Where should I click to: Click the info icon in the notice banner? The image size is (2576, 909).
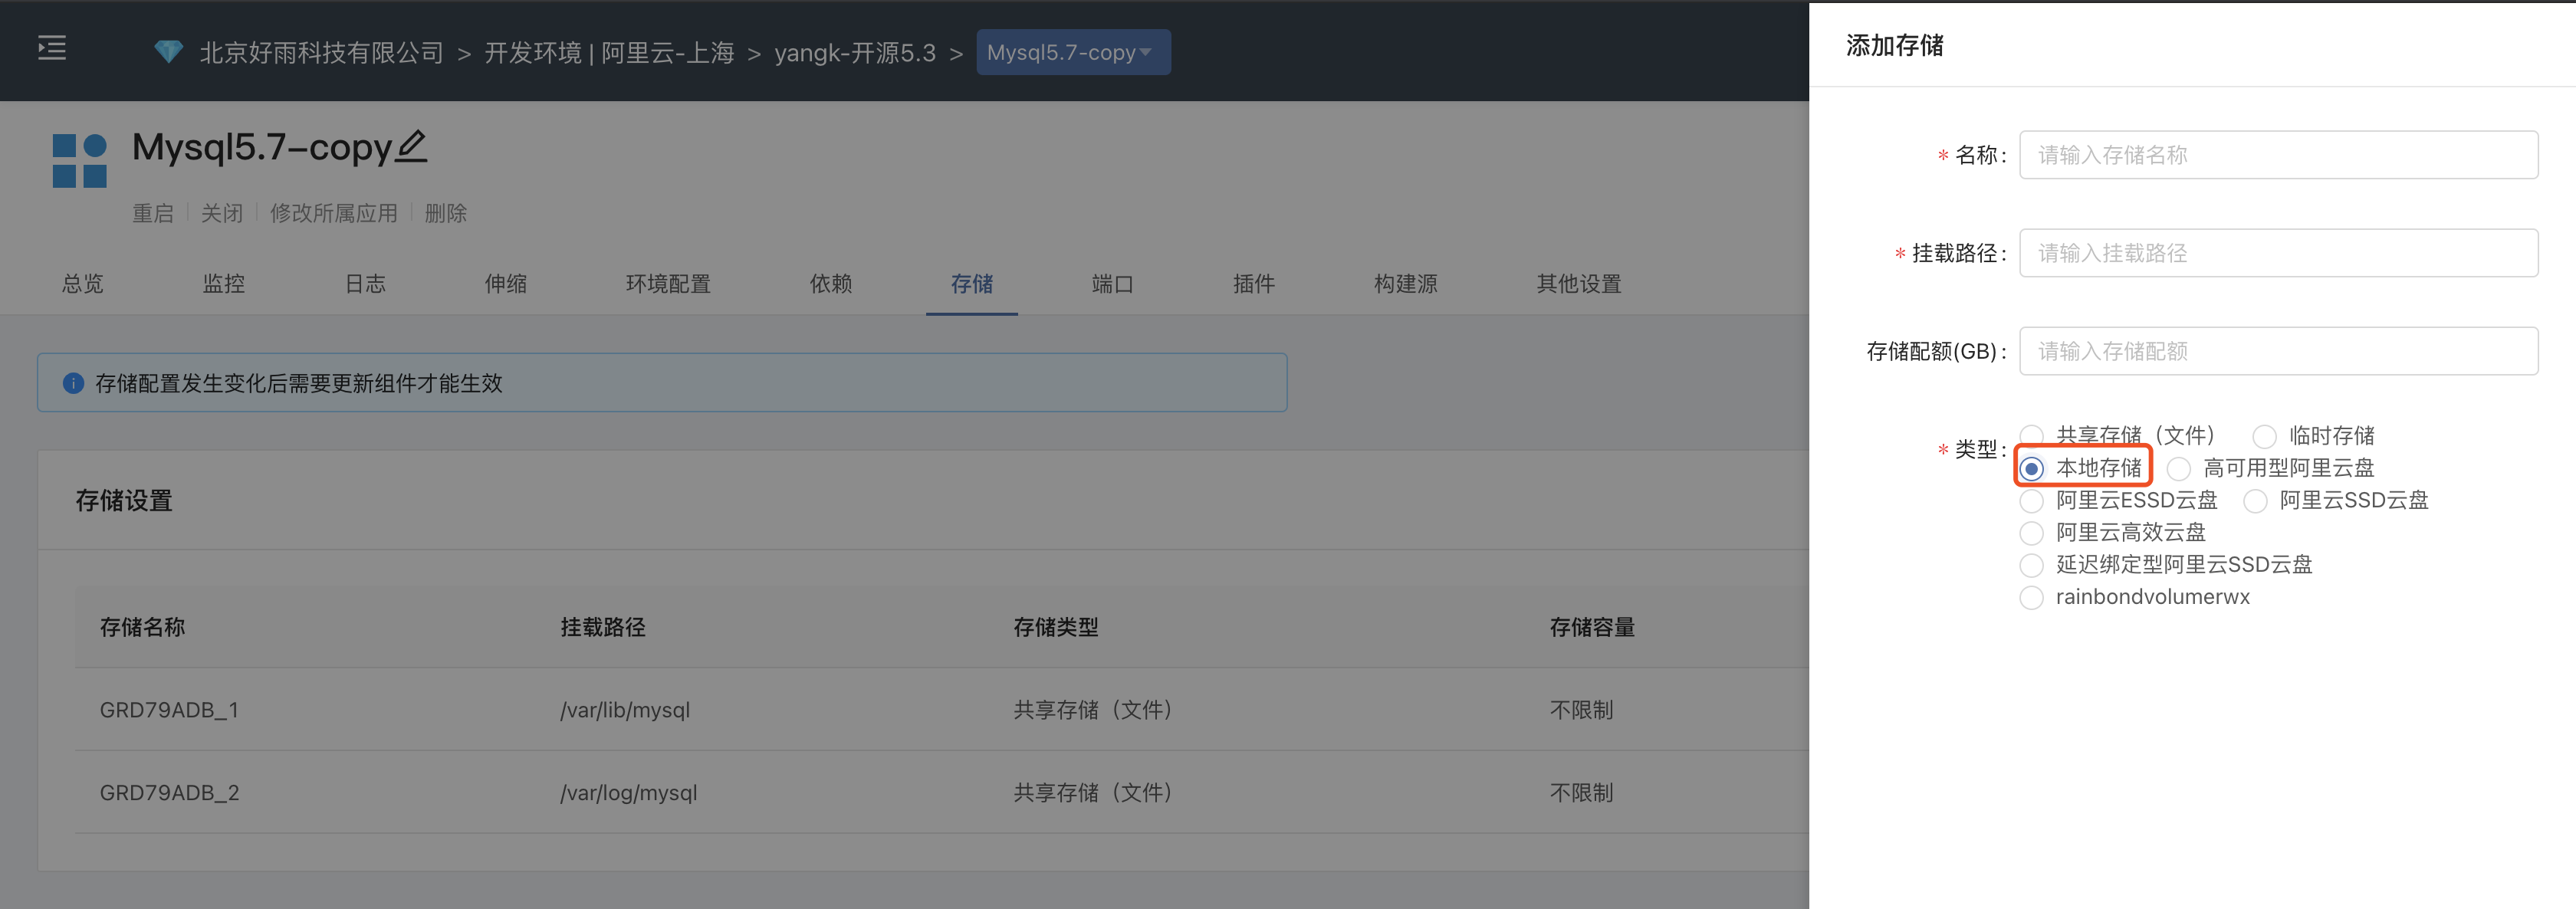tap(73, 383)
